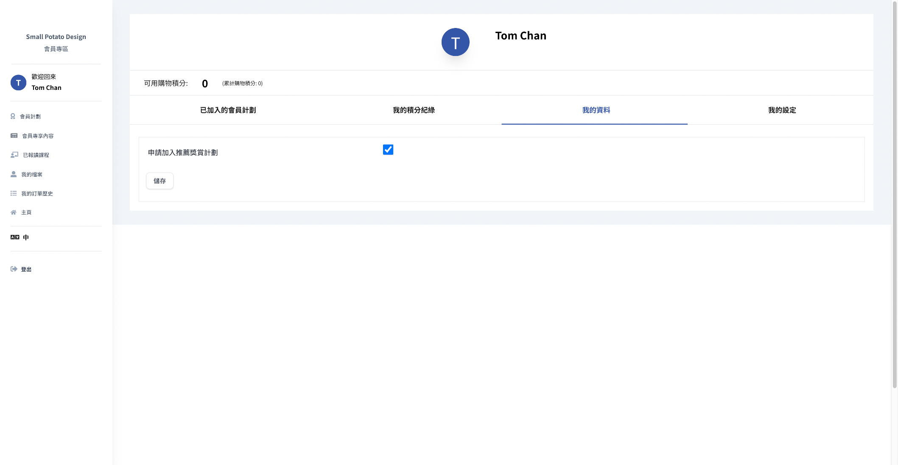Image resolution: width=898 pixels, height=465 pixels.
Task: Click the Small Potato Design title link
Action: click(x=56, y=37)
